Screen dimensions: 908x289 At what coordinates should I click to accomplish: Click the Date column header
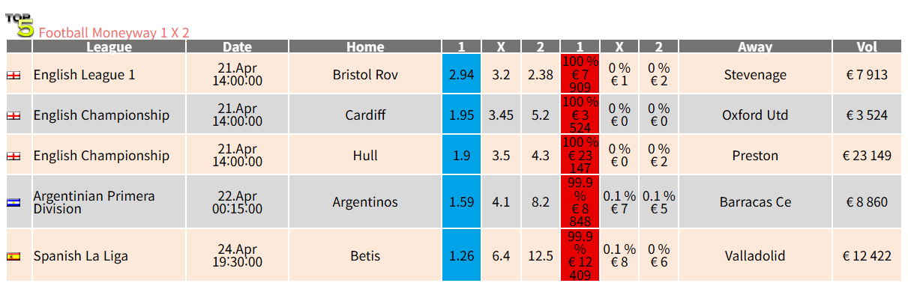click(x=237, y=46)
